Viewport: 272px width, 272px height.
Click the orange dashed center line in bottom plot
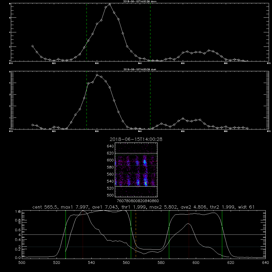(136, 234)
